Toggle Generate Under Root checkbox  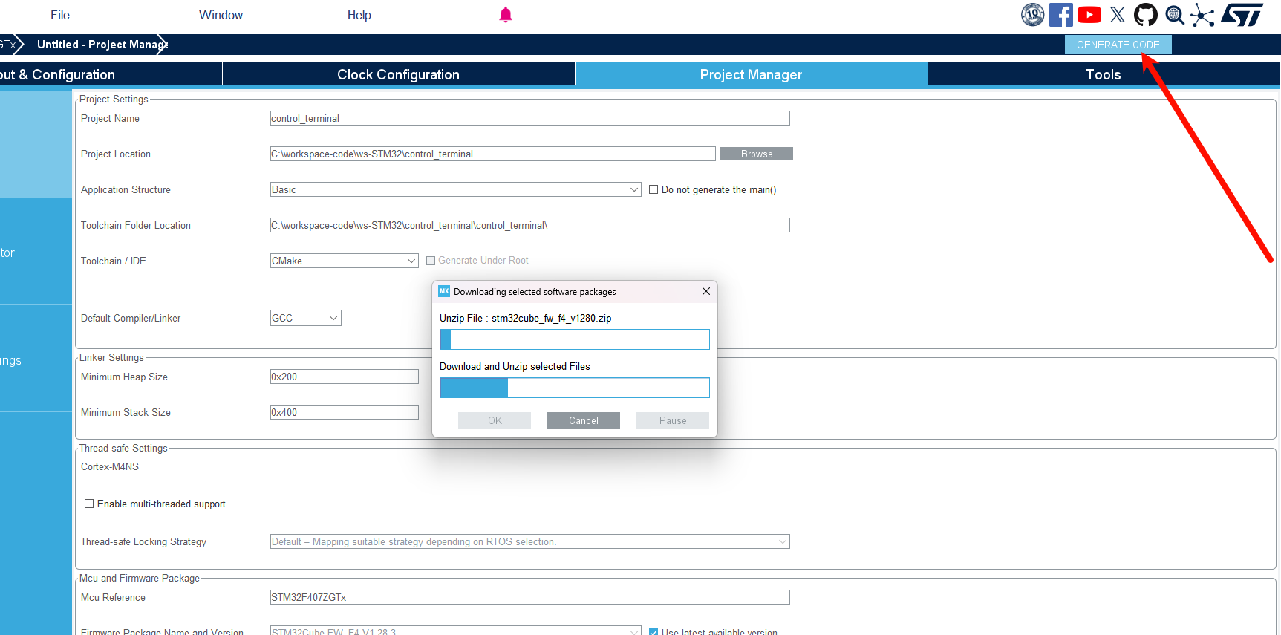431,261
